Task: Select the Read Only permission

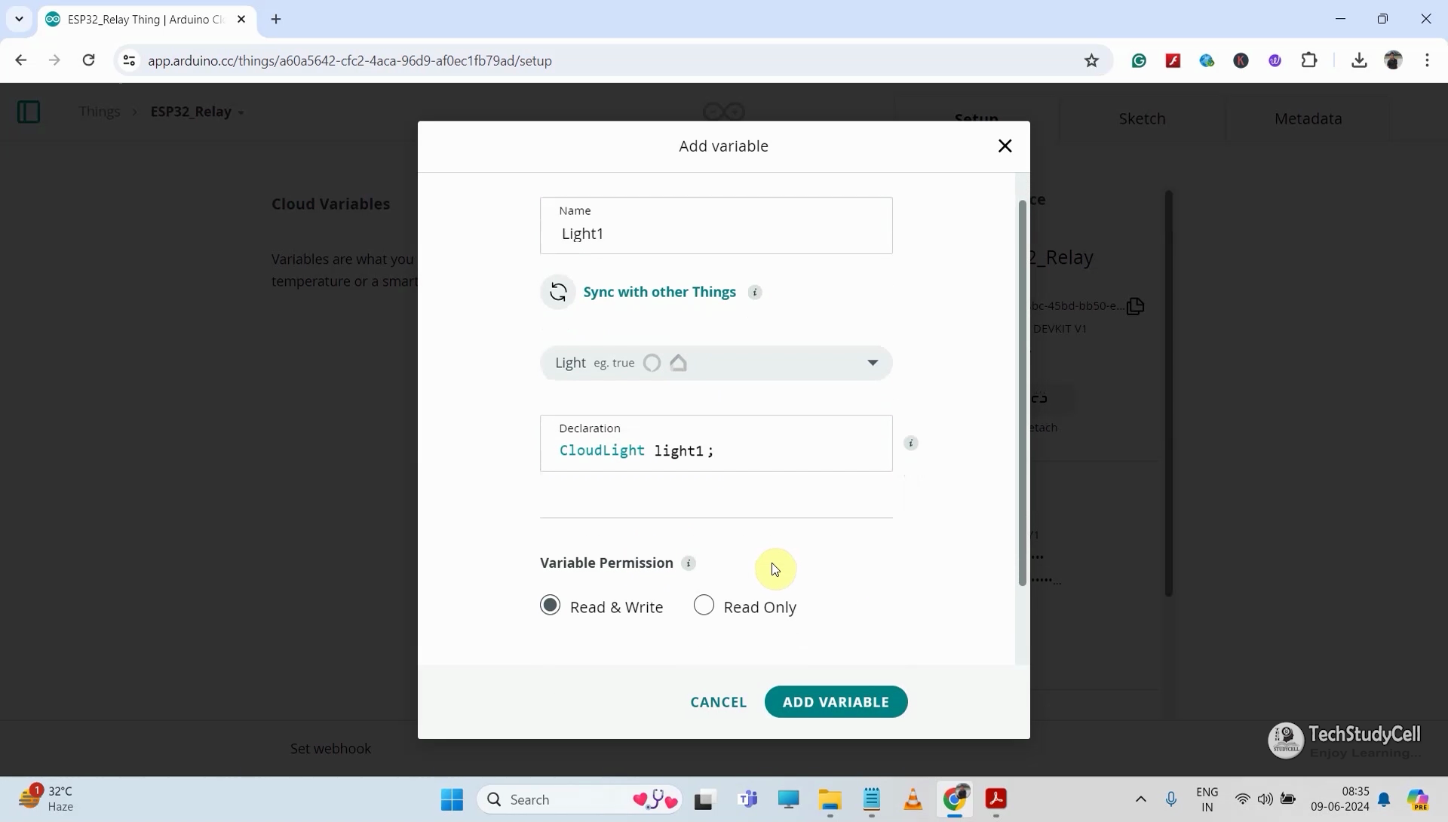Action: [704, 605]
